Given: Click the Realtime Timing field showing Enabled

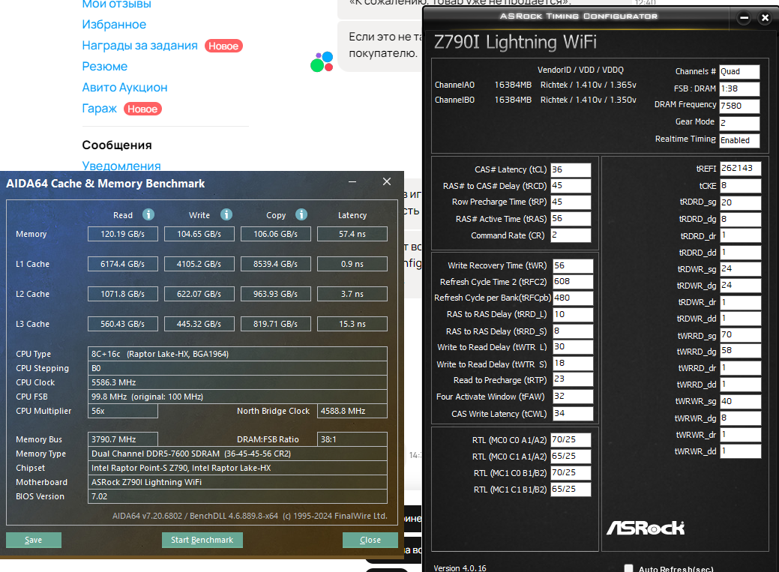Looking at the screenshot, I should coord(739,140).
